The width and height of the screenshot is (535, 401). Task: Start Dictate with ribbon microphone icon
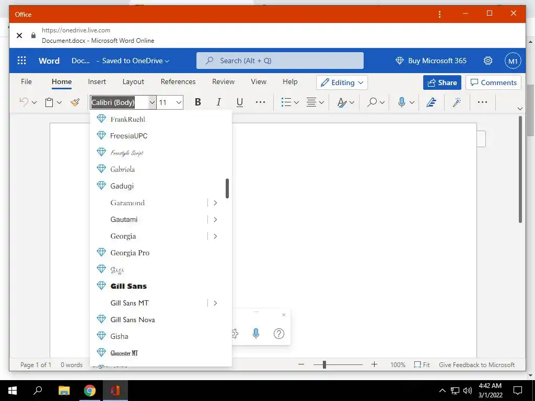click(402, 102)
